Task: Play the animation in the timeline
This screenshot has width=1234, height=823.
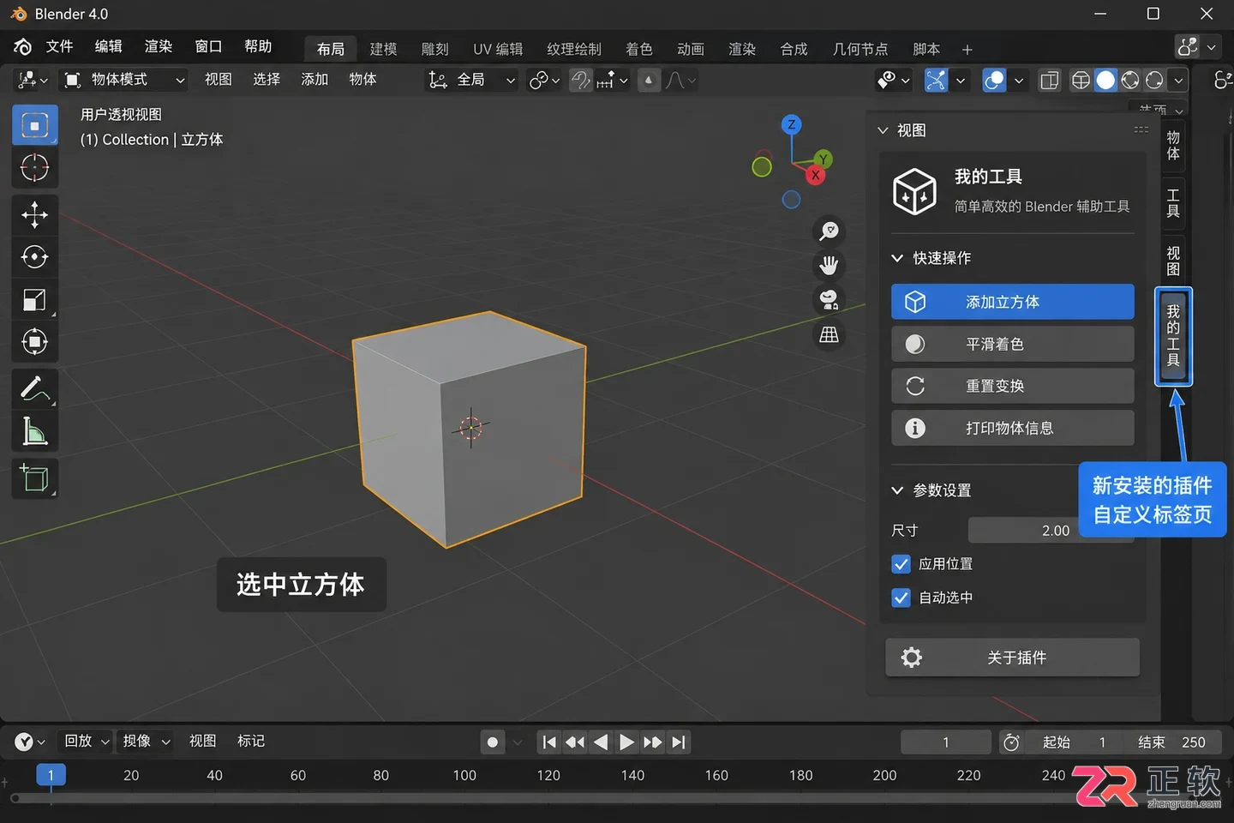Action: pos(626,742)
